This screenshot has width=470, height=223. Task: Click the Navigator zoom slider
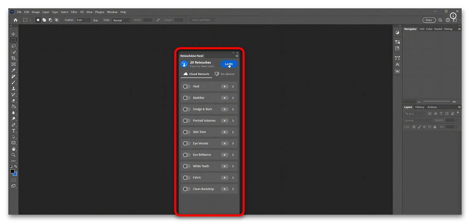tap(437, 102)
